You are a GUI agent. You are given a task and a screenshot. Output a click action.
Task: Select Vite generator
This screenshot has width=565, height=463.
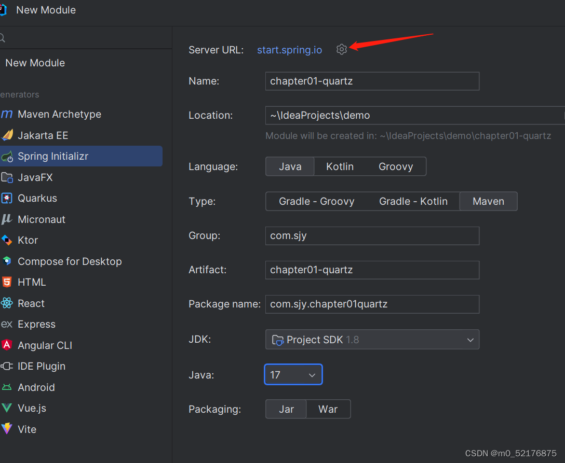81,429
